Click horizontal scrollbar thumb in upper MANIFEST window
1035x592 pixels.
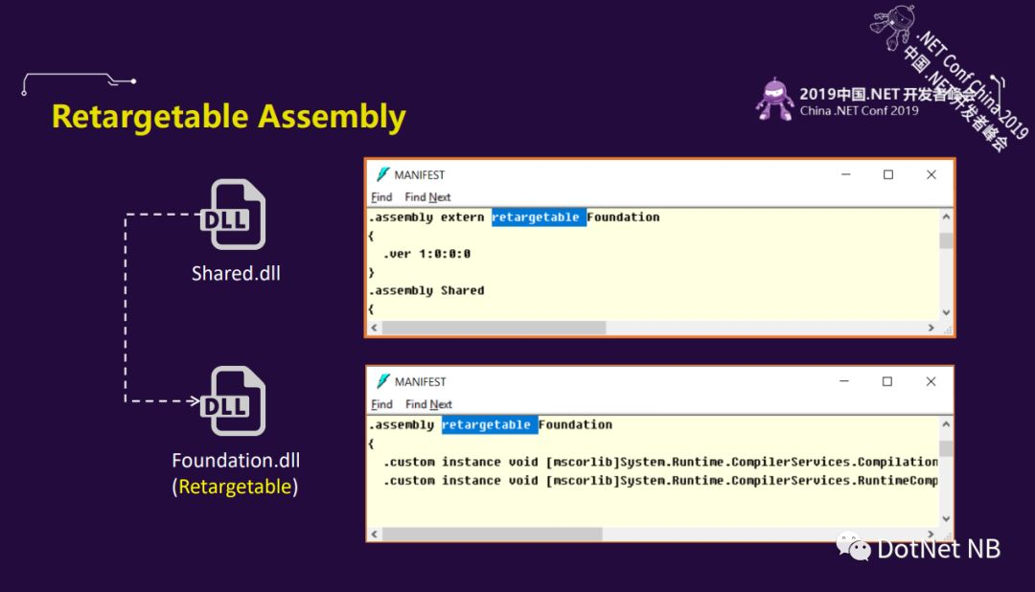(494, 328)
